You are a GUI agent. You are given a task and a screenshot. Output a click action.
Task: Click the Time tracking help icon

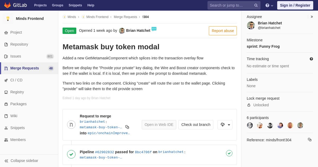coord(311,59)
